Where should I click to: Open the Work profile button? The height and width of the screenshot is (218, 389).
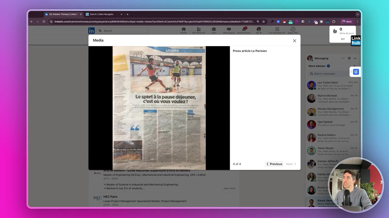(x=347, y=22)
